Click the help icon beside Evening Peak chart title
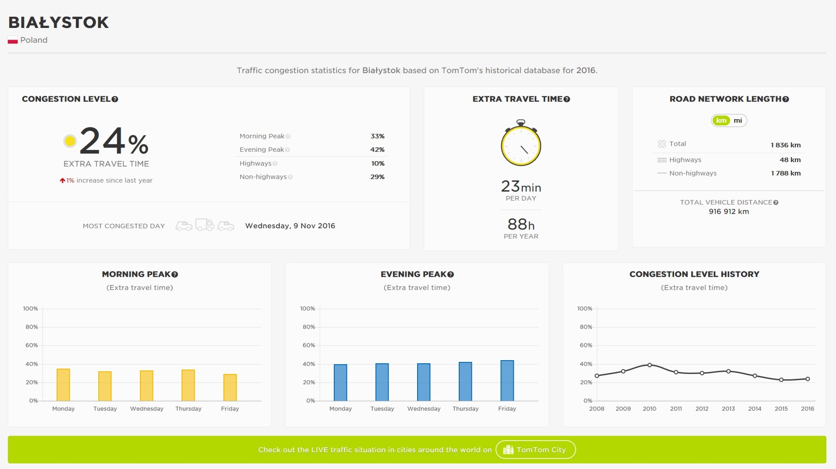This screenshot has height=469, width=836. [450, 274]
